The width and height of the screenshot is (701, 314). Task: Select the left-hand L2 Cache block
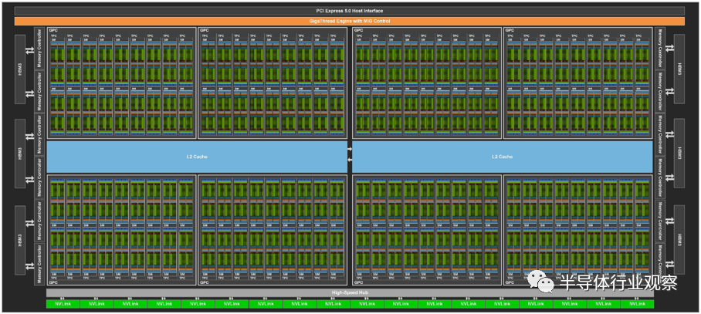coord(197,157)
